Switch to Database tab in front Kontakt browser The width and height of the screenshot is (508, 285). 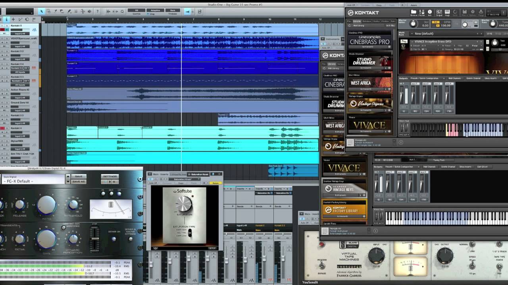pyautogui.click(x=367, y=21)
